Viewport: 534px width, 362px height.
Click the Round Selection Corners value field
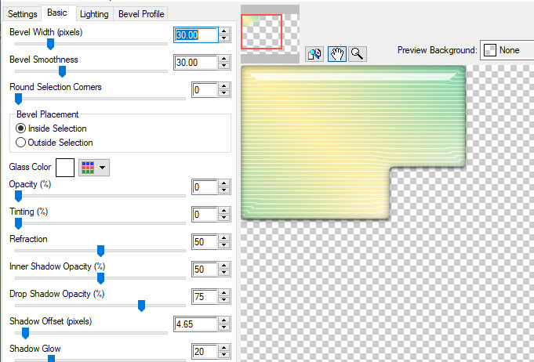coord(205,91)
